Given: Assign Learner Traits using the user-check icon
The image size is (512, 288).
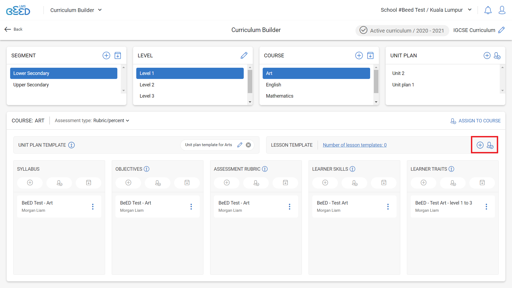Looking at the screenshot, I should coord(453,183).
